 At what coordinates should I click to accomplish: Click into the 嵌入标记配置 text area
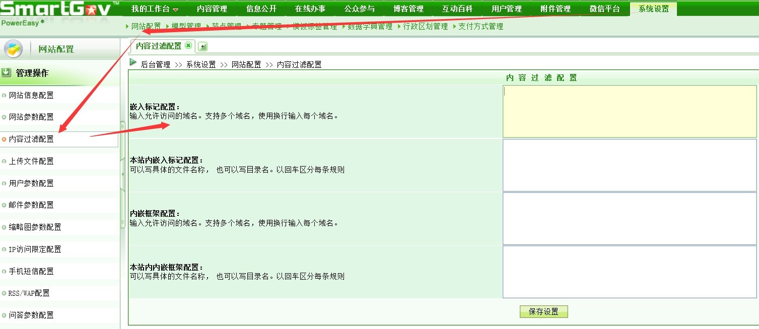click(x=630, y=112)
